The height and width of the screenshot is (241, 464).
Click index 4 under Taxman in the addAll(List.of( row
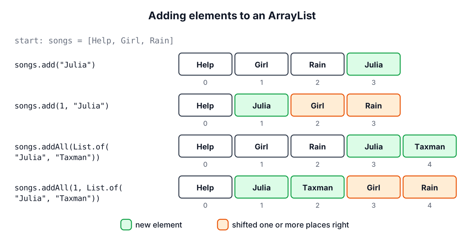[430, 165]
